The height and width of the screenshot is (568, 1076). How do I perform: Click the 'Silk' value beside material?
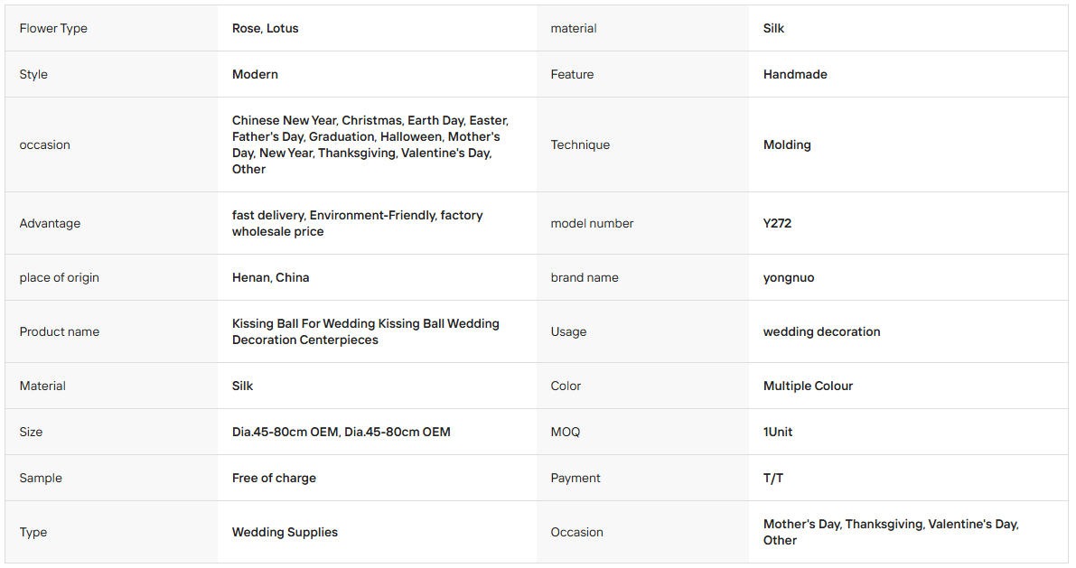click(x=773, y=28)
